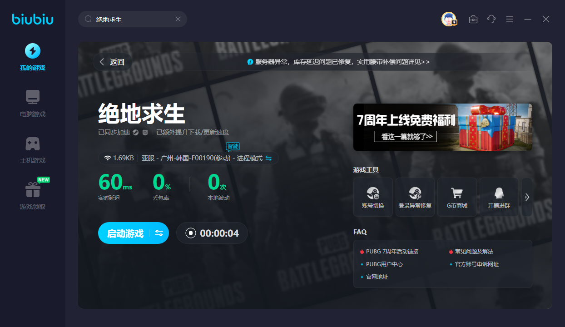
Task: Click the search magnifier icon
Action: pos(89,19)
